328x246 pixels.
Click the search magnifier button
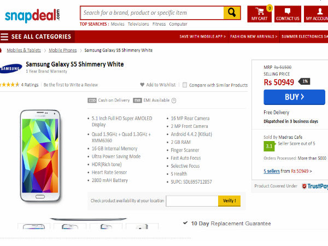tap(232, 13)
